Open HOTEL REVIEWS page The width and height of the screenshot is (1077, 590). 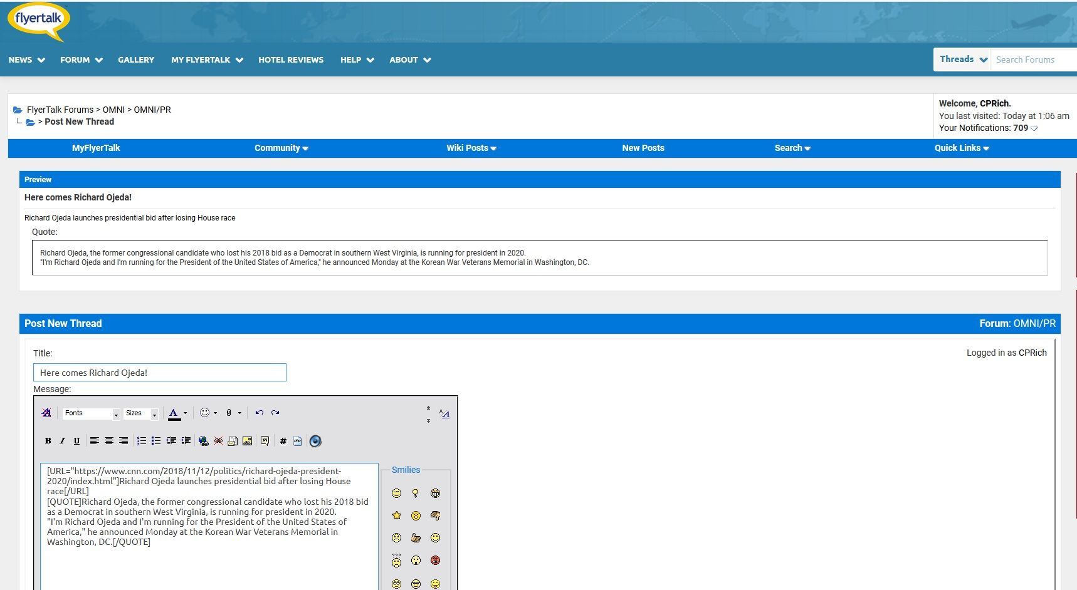tap(291, 60)
